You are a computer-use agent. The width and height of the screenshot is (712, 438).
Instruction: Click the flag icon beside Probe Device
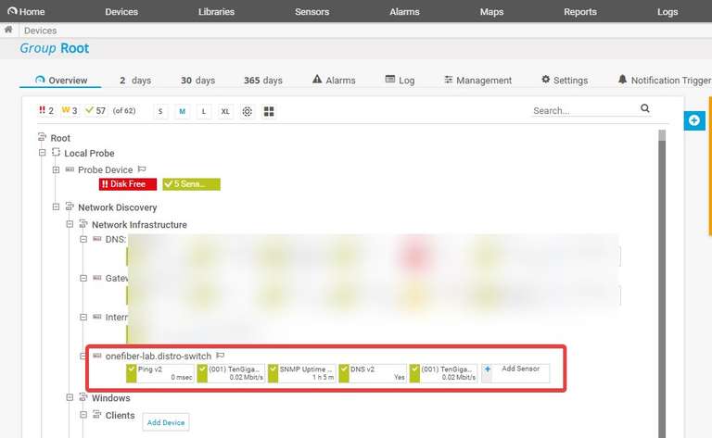pyautogui.click(x=142, y=169)
